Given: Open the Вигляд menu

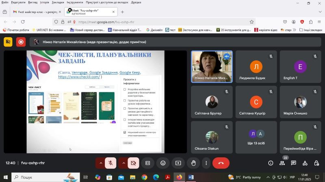Looking at the screenshot, I should (x=33, y=2).
